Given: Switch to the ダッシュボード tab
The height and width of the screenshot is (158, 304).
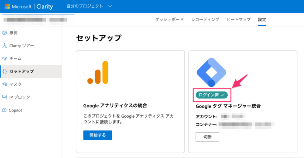Looking at the screenshot, I should click(169, 19).
